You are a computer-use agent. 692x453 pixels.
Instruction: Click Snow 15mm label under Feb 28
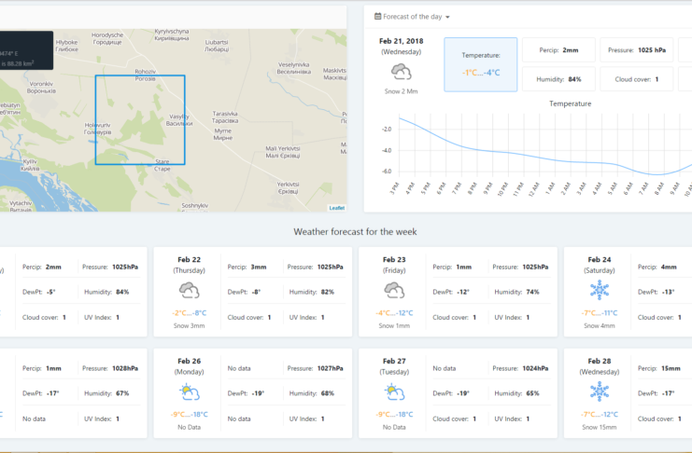tap(600, 427)
